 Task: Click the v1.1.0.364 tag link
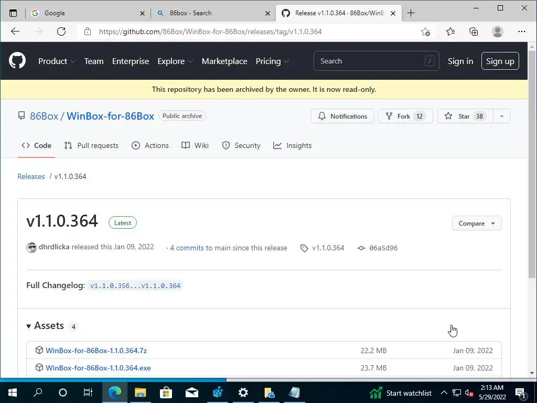click(328, 248)
